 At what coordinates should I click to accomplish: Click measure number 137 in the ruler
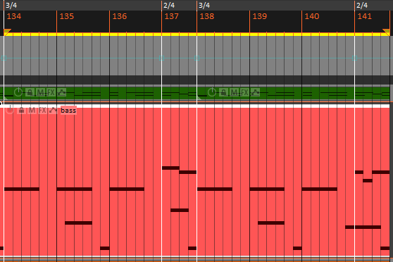[x=172, y=16]
